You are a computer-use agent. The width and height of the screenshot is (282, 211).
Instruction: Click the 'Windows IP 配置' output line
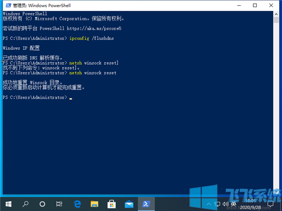(21, 48)
